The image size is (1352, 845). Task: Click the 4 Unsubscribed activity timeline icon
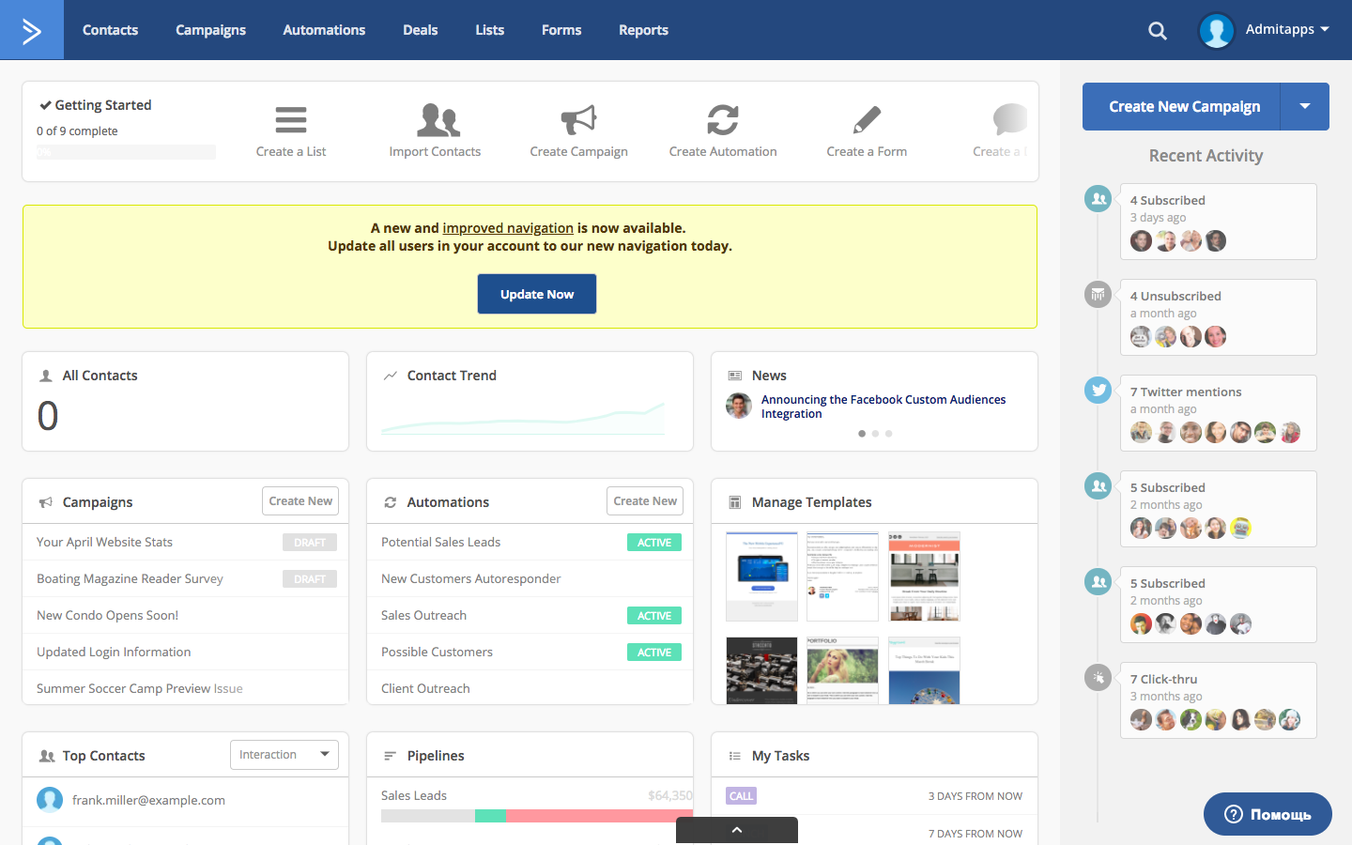tap(1098, 295)
